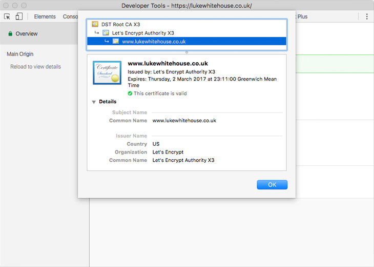Collapse the Details disclosure triangle
The height and width of the screenshot is (267, 374).
(x=94, y=102)
